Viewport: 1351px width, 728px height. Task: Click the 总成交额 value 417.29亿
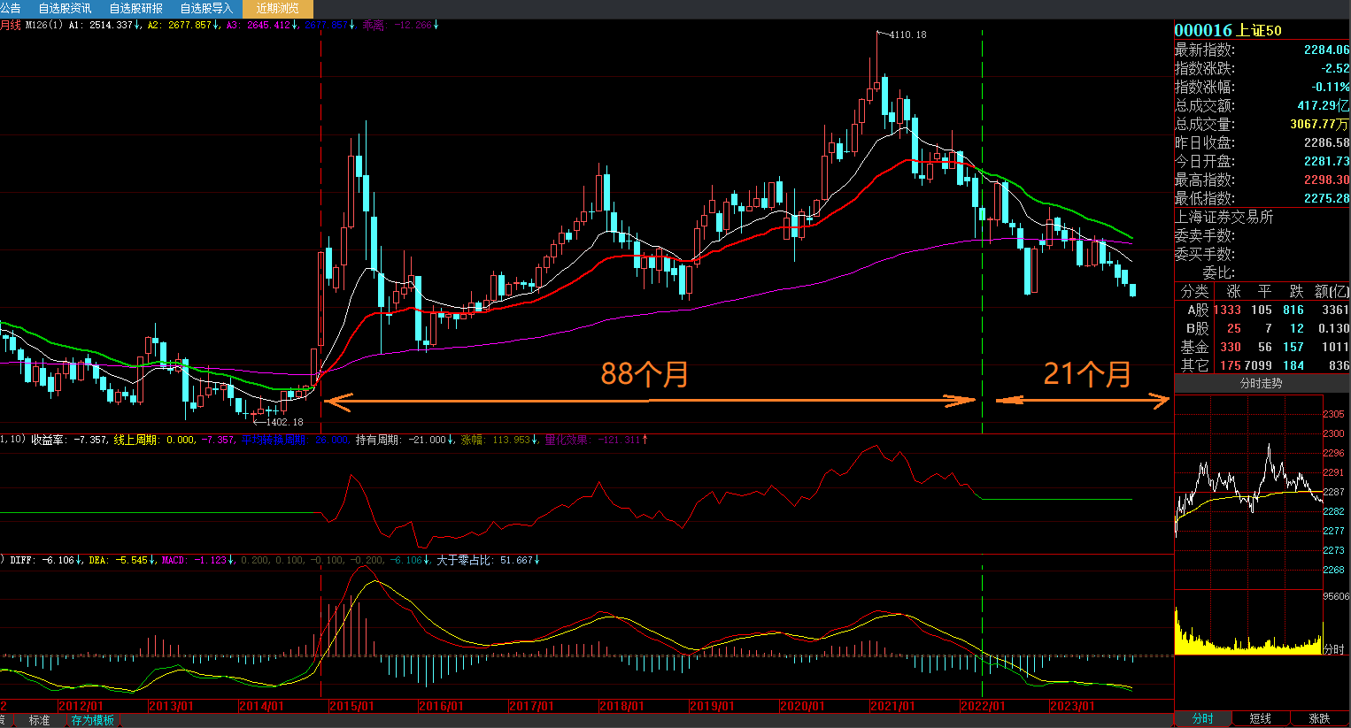(x=1324, y=105)
